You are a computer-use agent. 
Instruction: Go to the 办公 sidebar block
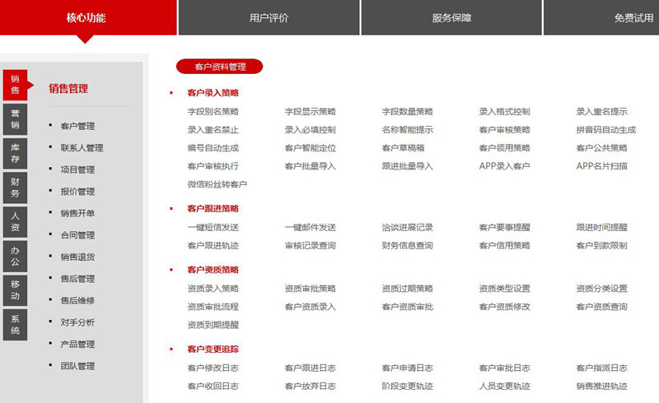coord(15,256)
